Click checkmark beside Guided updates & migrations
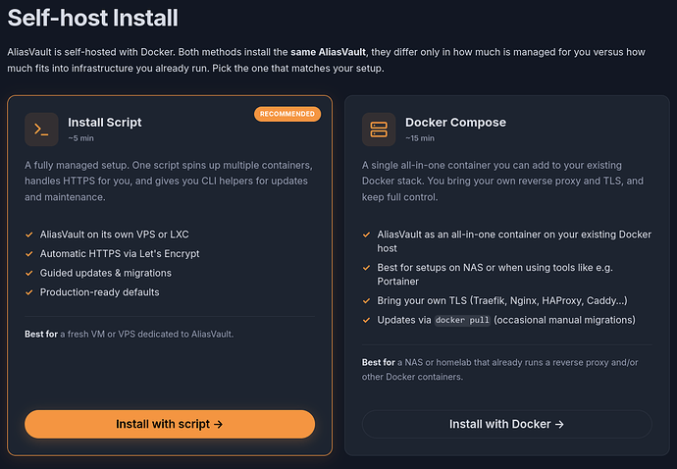 pos(29,273)
